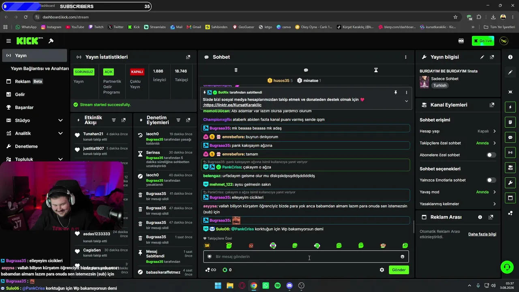Click the Sohbet chat scrollbar
519x292 pixels.
413,227
